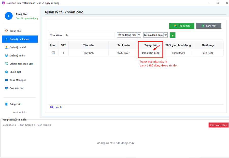Click the Thêm mới button
This screenshot has height=158, width=229.
coord(182,26)
